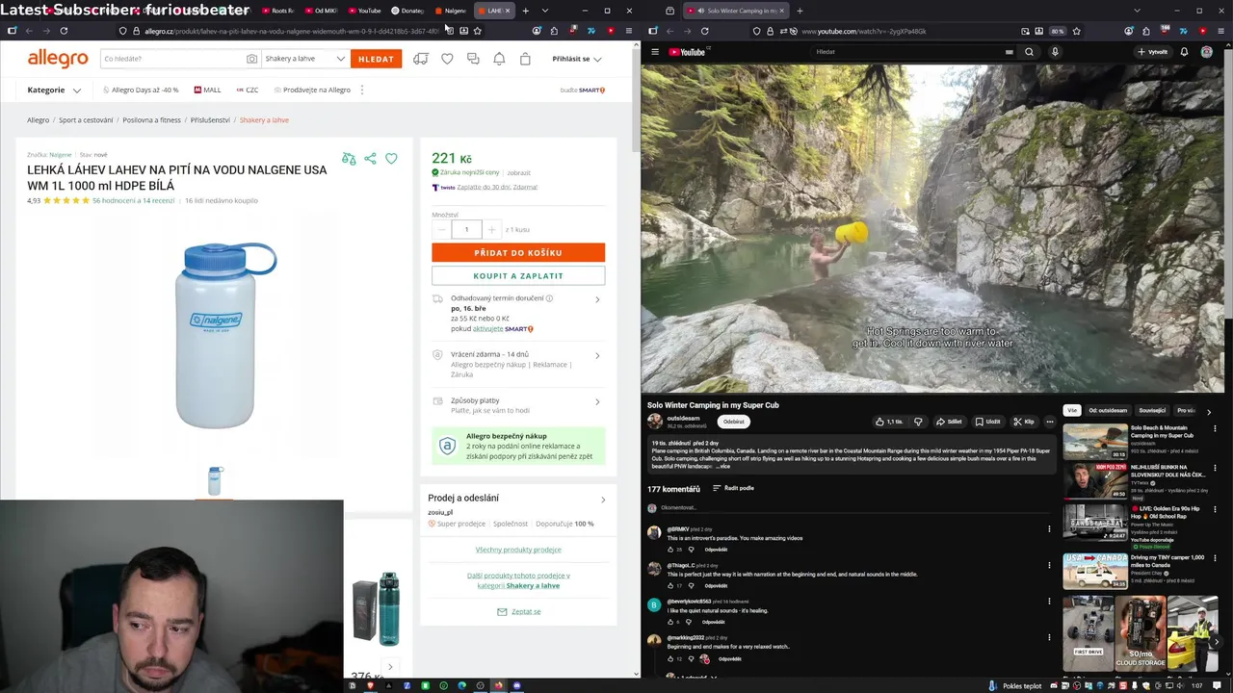Open Allegro messages chat icon
The image size is (1233, 693).
coord(473,59)
